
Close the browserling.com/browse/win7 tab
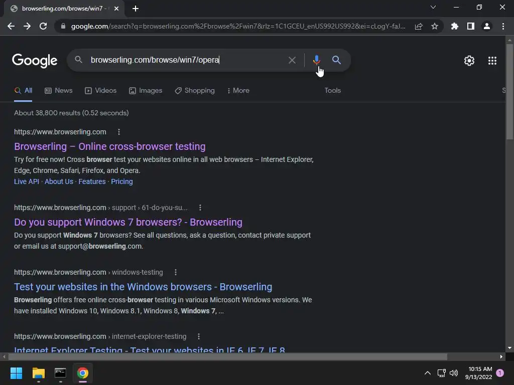tap(116, 9)
